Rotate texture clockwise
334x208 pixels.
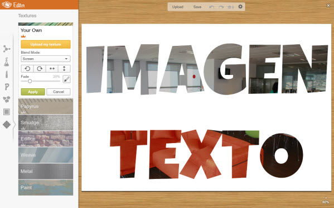[x=40, y=69]
